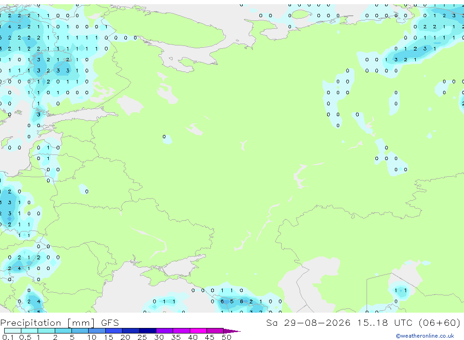Pick the 45–50 mm dark magenta legend segment
This screenshot has height=340, width=464.
click(x=215, y=331)
